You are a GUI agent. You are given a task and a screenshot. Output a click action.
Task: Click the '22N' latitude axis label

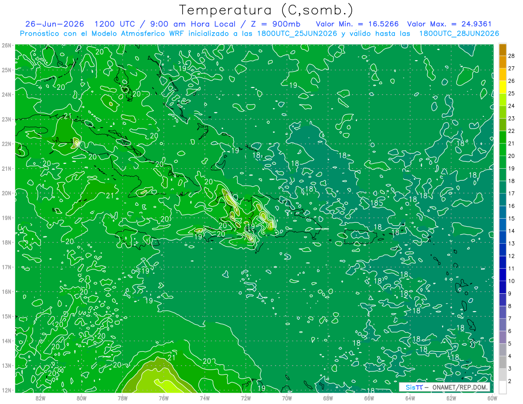[x=6, y=144]
